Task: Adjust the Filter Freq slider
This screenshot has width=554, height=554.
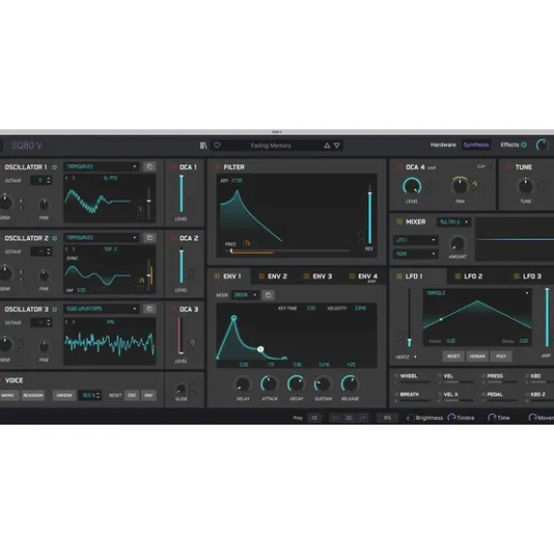Action: (x=287, y=251)
